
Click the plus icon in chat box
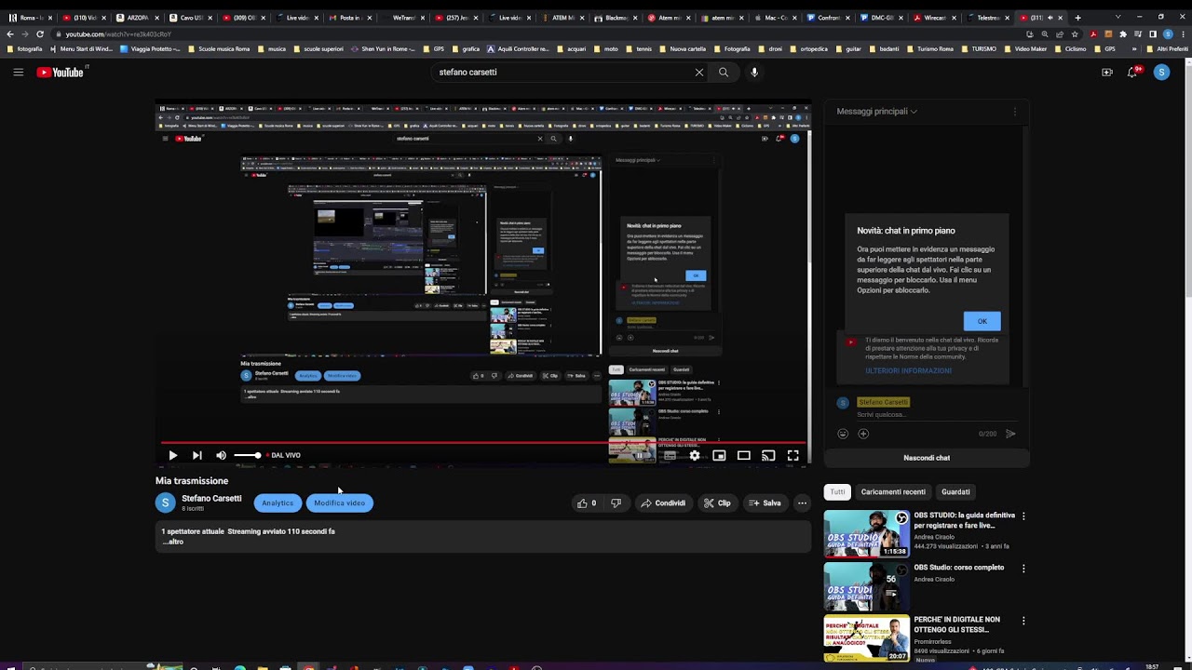[x=863, y=434]
